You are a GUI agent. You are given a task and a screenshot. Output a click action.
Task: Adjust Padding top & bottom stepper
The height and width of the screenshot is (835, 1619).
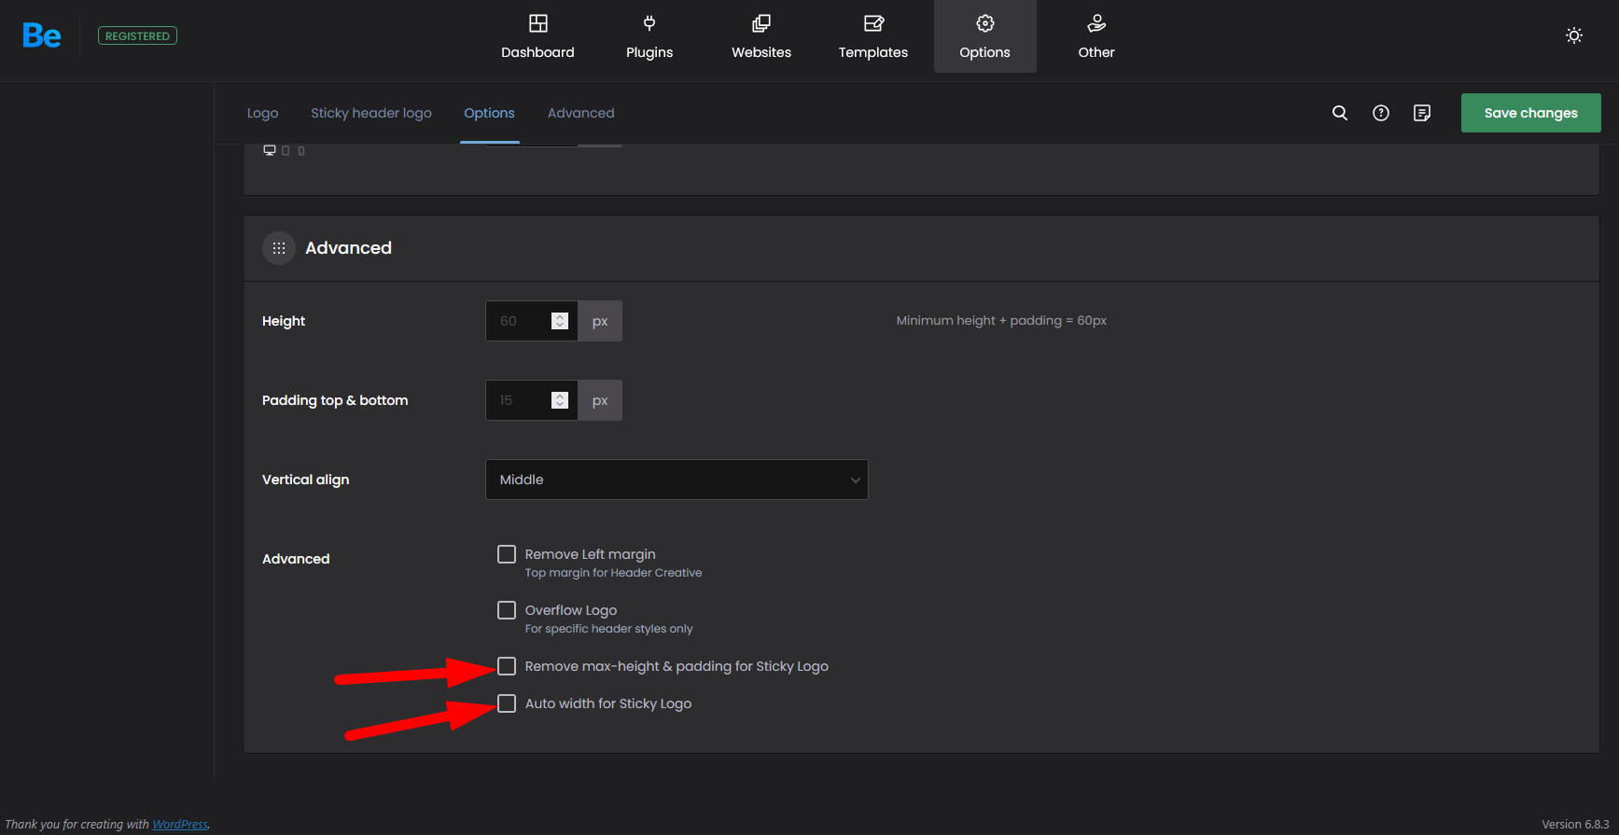[x=560, y=400]
